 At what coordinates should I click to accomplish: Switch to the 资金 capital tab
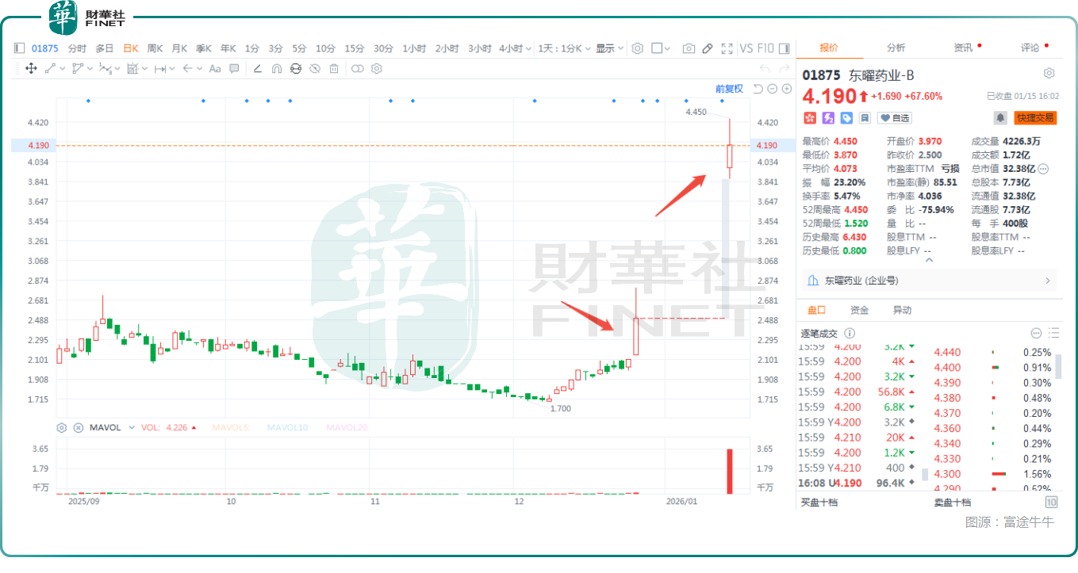click(859, 310)
